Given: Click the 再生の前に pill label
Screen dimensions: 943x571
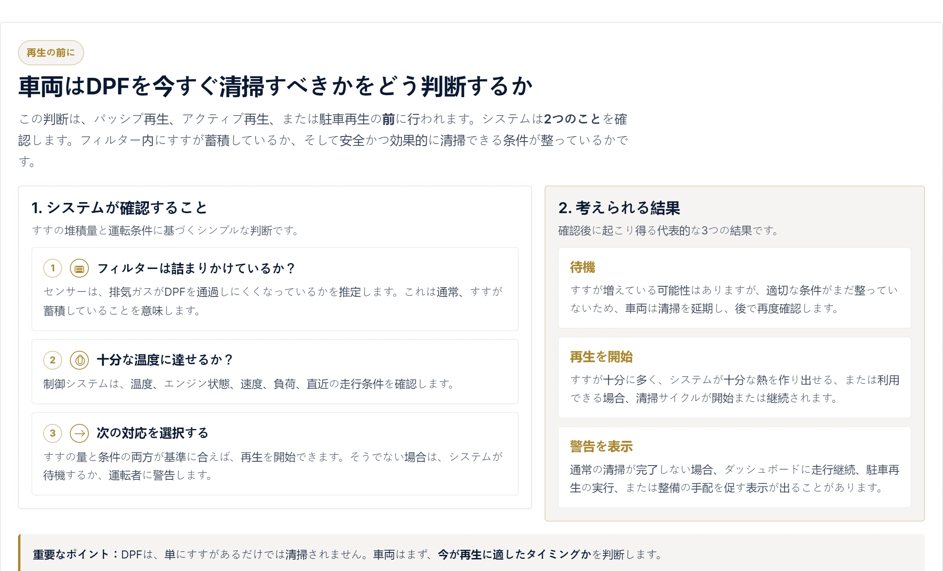Looking at the screenshot, I should pyautogui.click(x=51, y=53).
